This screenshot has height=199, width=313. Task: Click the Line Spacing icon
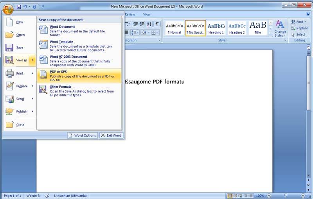tap(135, 32)
